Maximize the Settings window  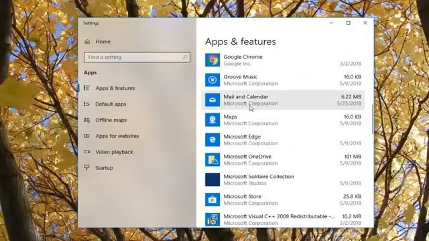(348, 23)
